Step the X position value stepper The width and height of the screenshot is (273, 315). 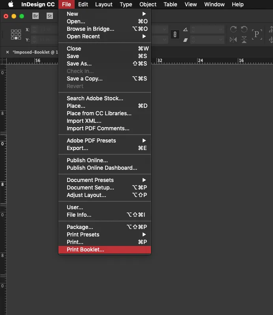[x=34, y=30]
